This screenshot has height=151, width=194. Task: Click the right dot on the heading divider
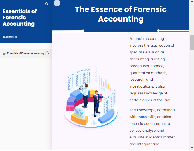click(x=159, y=30)
